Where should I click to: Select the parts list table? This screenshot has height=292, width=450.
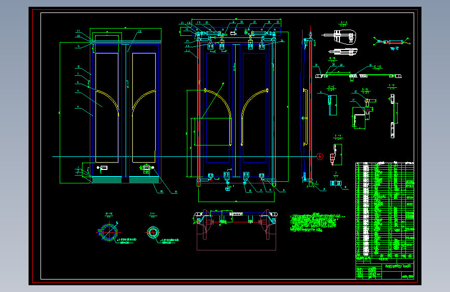[385, 210]
